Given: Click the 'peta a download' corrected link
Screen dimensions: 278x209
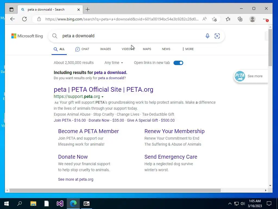Looking at the screenshot, I should tap(110, 72).
